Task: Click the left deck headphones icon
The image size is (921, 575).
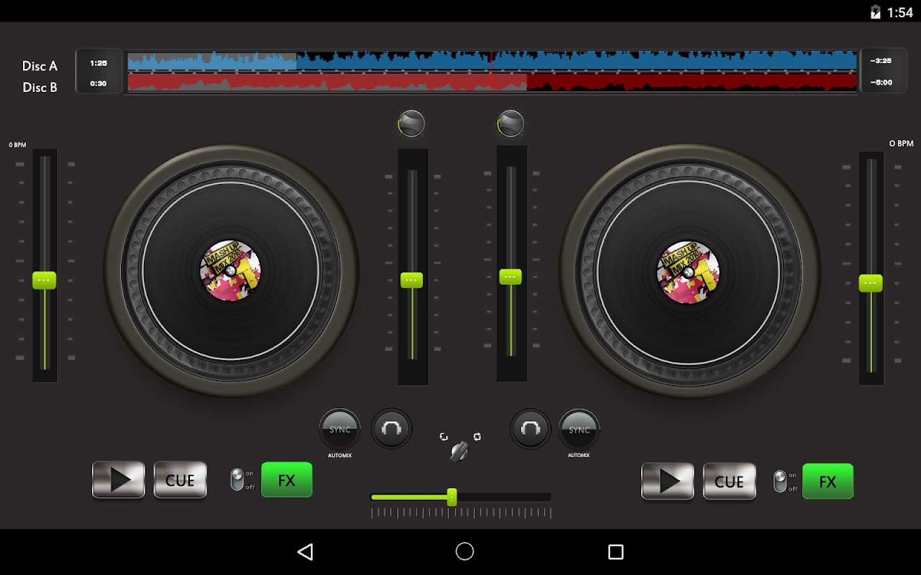Action: point(391,429)
